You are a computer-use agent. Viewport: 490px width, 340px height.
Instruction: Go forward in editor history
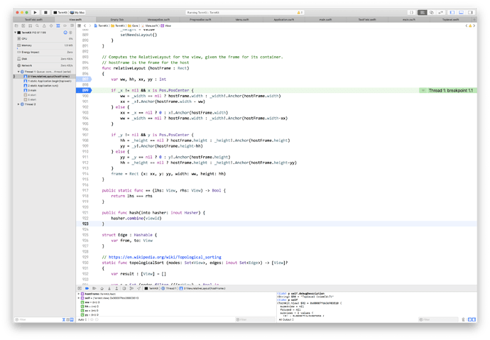click(x=90, y=26)
